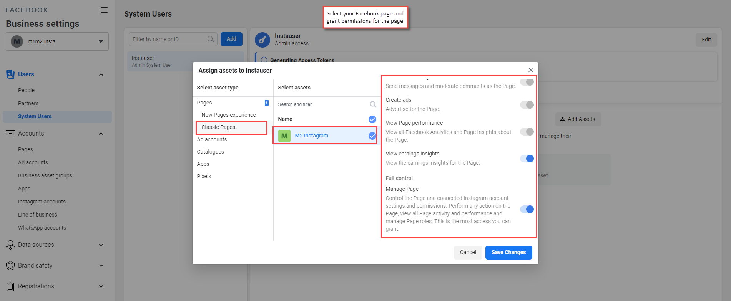
Task: Open Business asset groups
Action: point(45,175)
